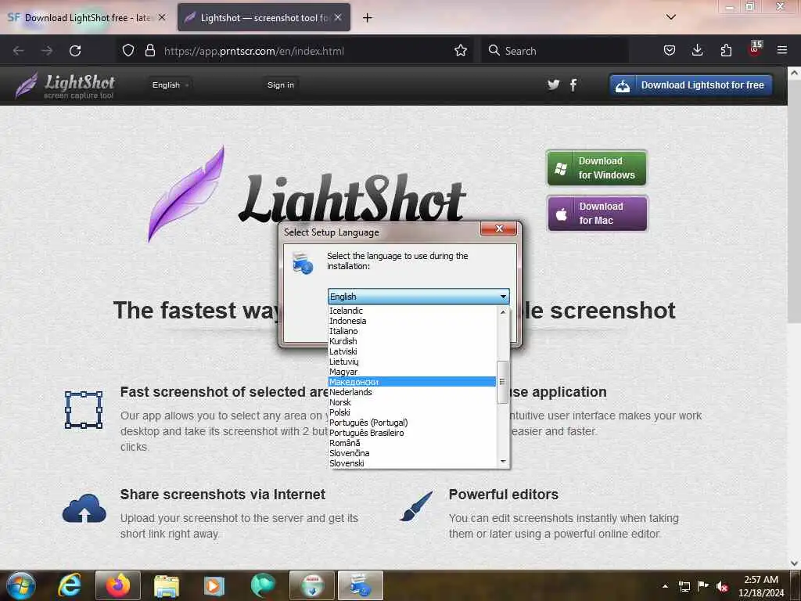Viewport: 801px width, 601px height.
Task: Close the Select Setup Language dialog
Action: [x=498, y=229]
